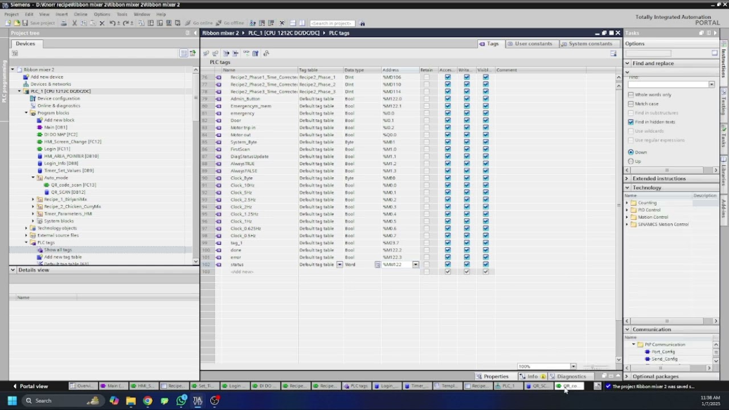This screenshot has width=729, height=410.
Task: Toggle Visible checkbox for FirstScan tag
Action: (x=486, y=149)
